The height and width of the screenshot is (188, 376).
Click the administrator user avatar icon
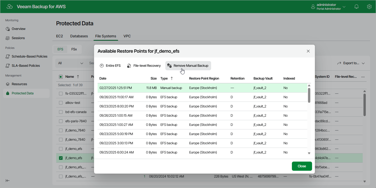click(x=313, y=7)
